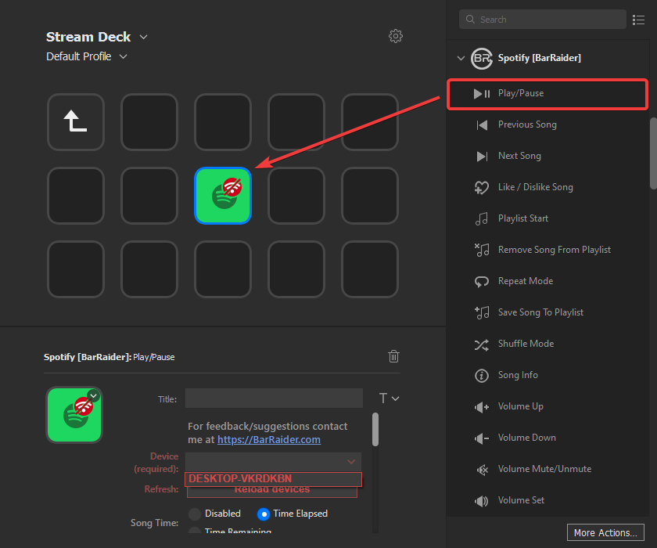Click the Repeat Mode label
The width and height of the screenshot is (657, 548).
pos(526,281)
